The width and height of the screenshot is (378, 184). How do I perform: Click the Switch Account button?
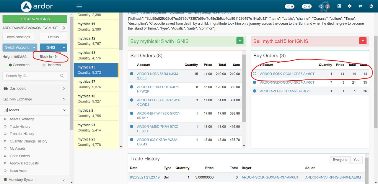pos(17,47)
